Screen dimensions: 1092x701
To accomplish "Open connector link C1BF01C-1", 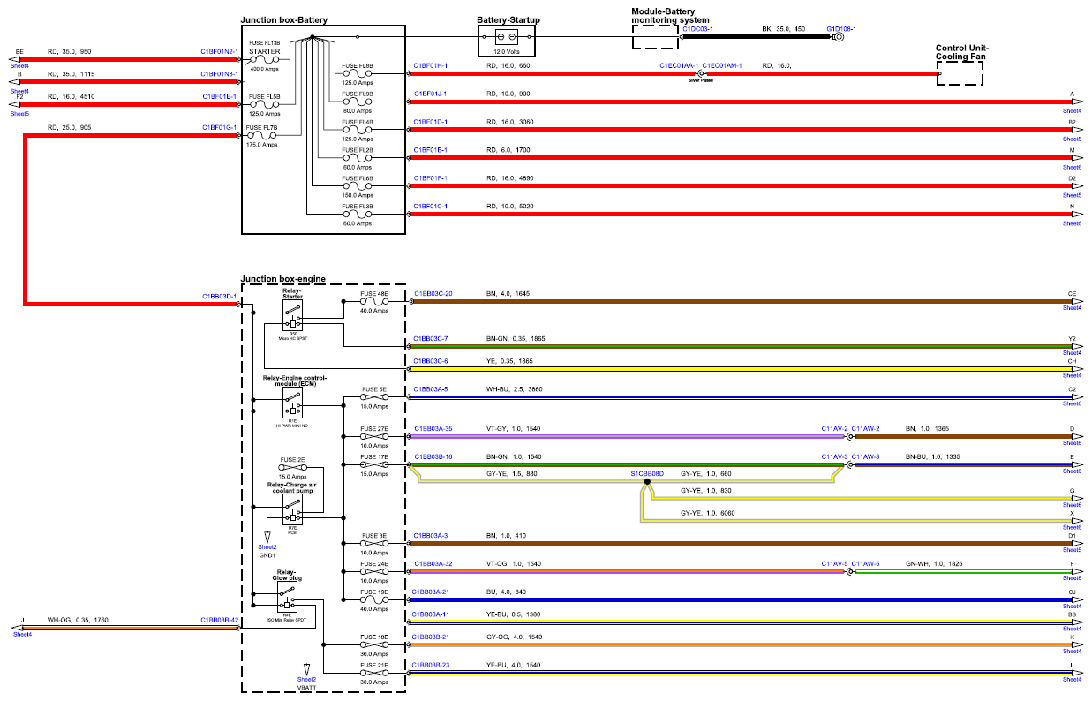I will [430, 207].
